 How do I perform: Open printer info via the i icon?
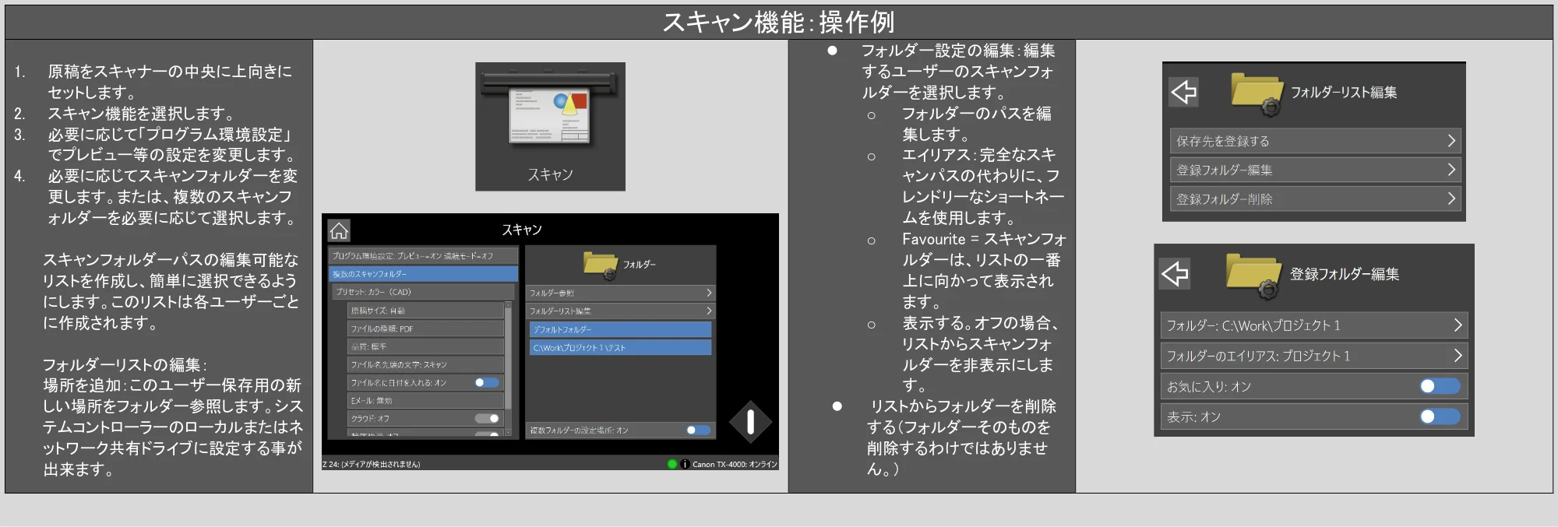click(685, 464)
